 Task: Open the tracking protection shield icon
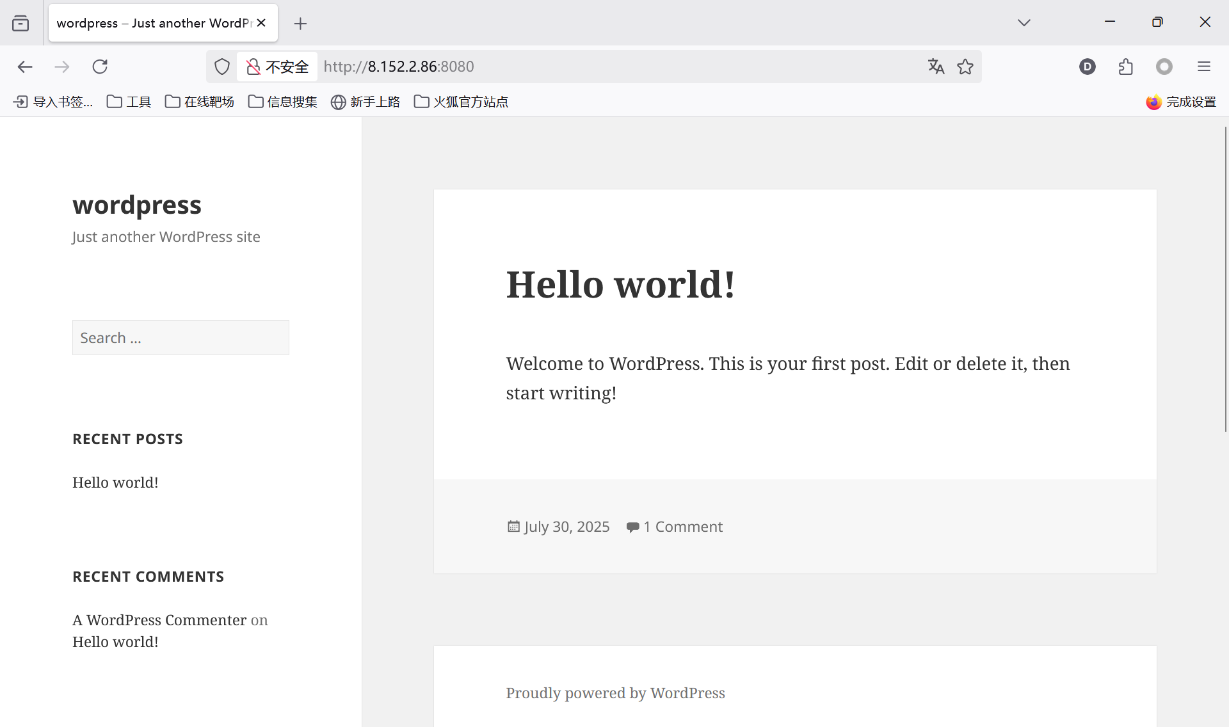coord(222,67)
